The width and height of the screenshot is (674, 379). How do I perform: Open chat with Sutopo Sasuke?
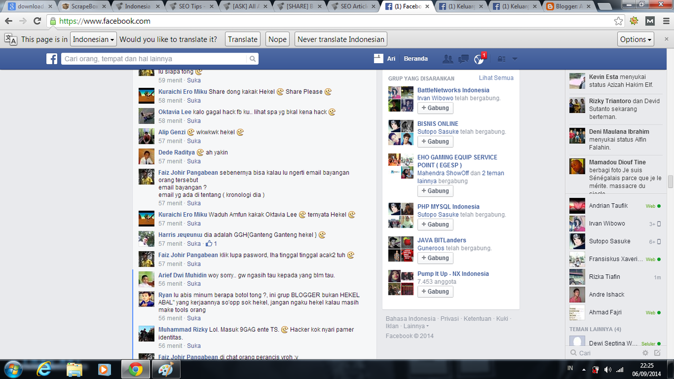[x=615, y=242]
